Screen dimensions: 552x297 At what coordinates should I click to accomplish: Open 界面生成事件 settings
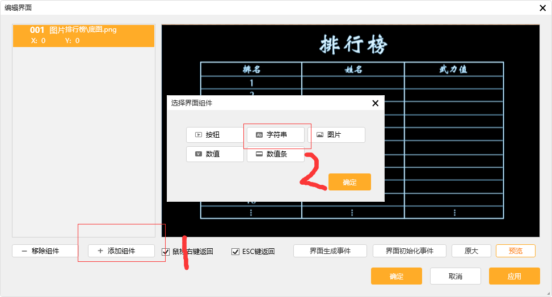point(330,251)
